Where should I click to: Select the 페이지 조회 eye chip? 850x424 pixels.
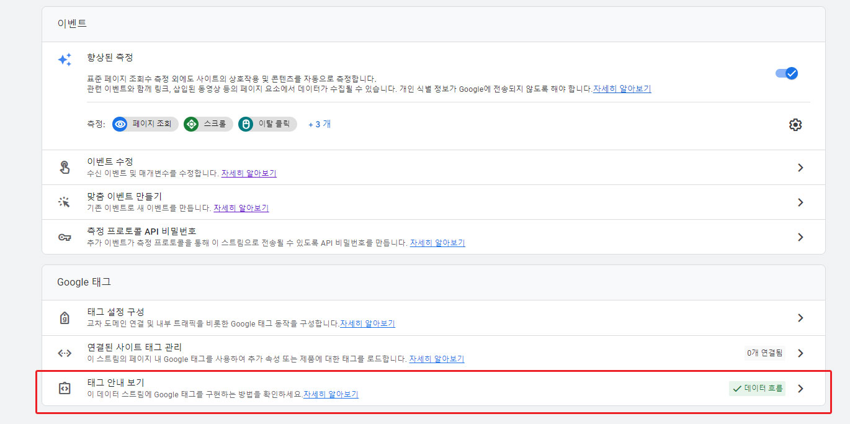[145, 124]
